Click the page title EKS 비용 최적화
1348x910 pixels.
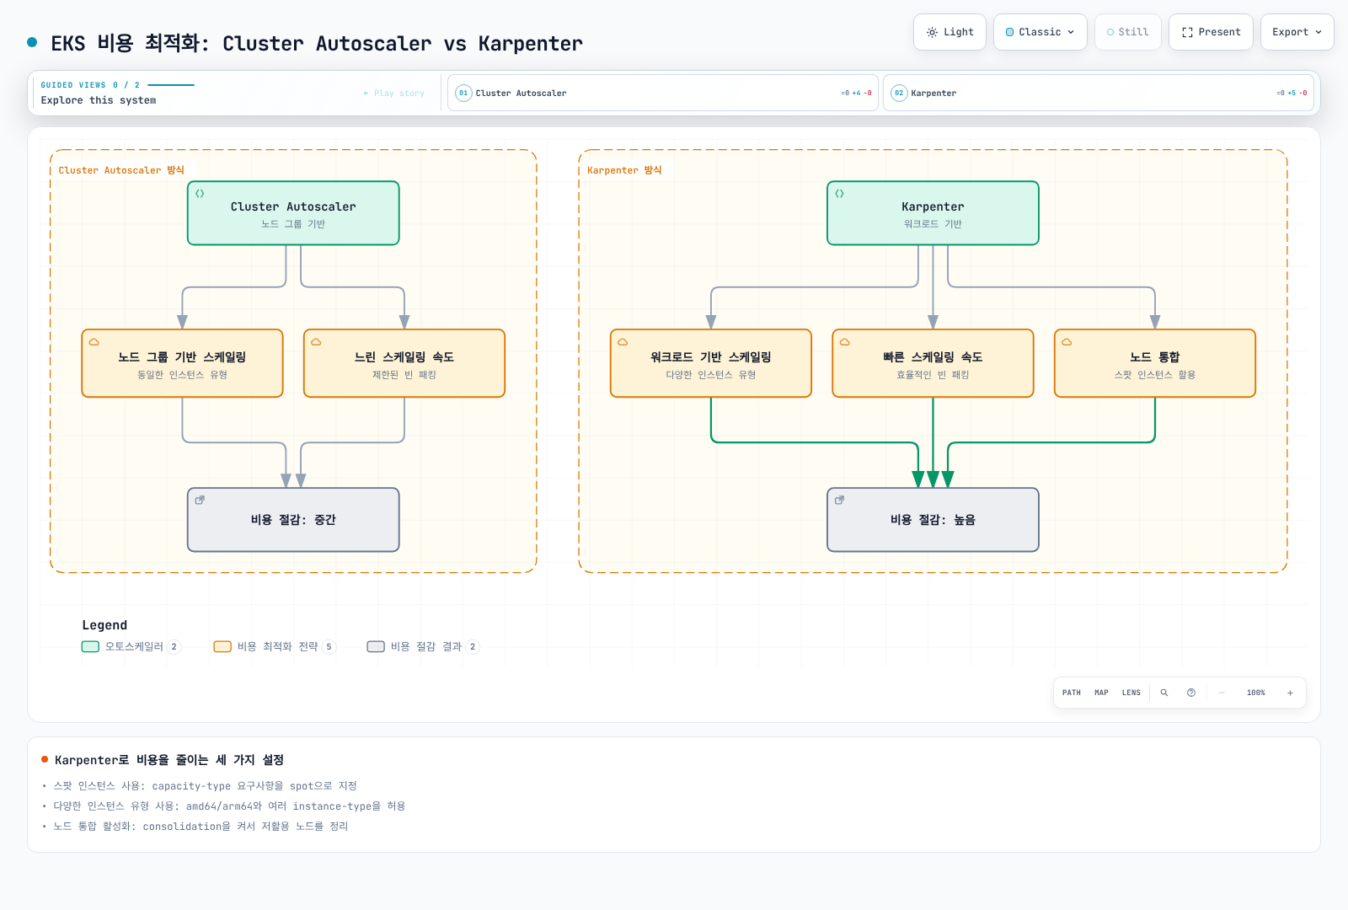coord(317,43)
